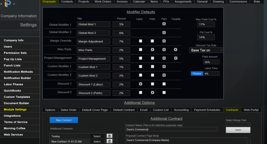This screenshot has height=144, width=267.
Task: Uncheck Labor checkbox for Discount 1
Action: [x=140, y=84]
